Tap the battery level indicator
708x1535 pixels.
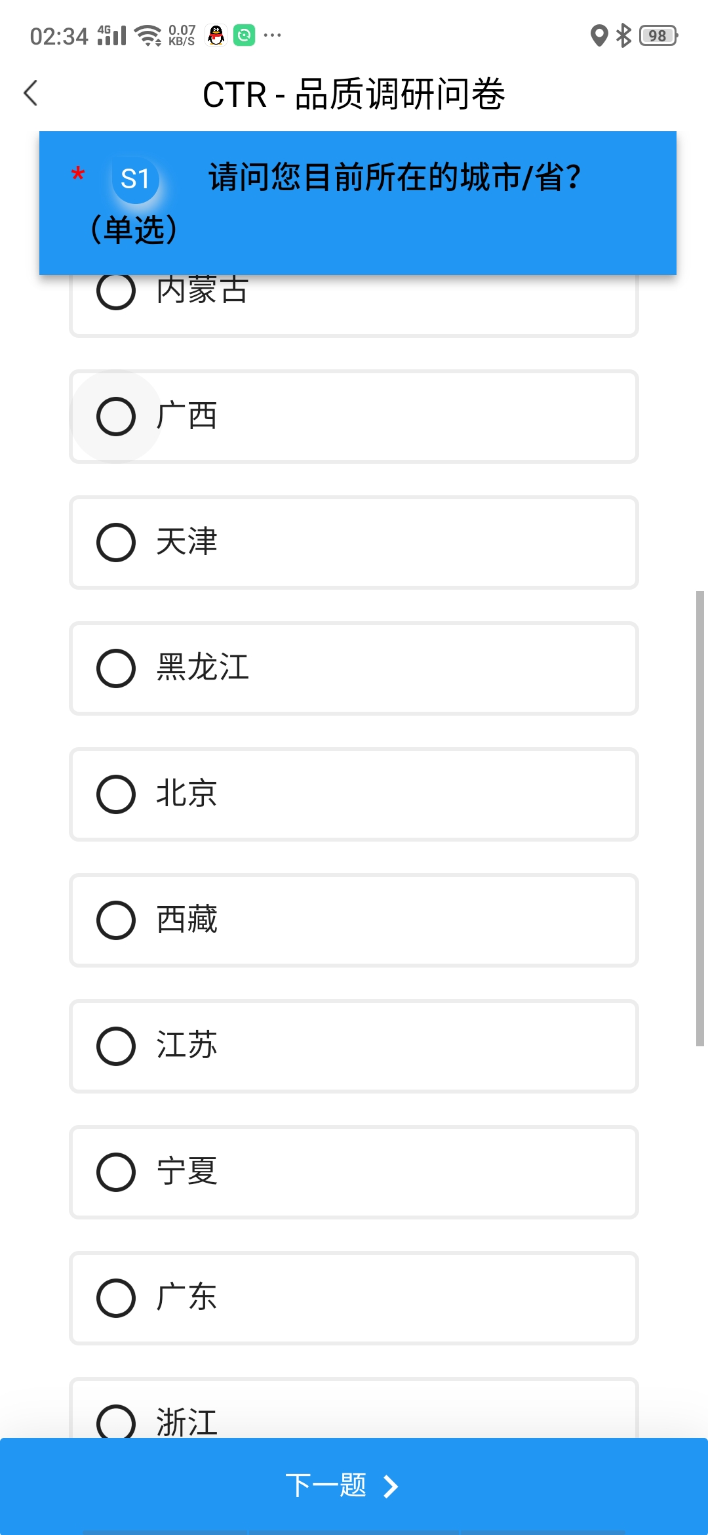[x=658, y=35]
